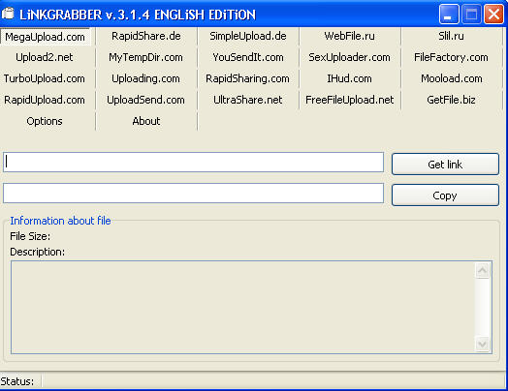
Task: Go to the FileFactory.com tab
Action: 451,57
